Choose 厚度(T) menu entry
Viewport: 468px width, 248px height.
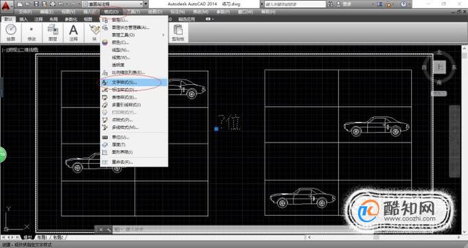pos(134,145)
